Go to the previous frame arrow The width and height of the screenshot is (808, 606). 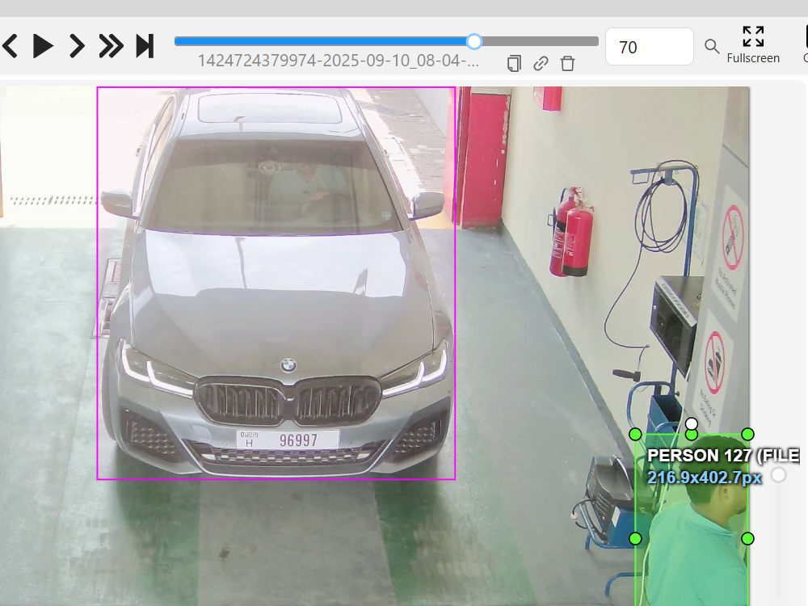tap(11, 46)
